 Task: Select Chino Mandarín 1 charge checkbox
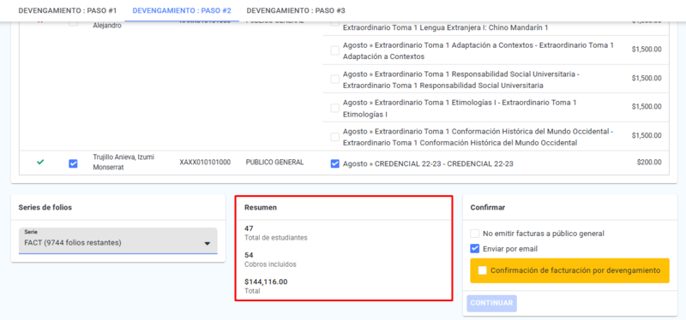(x=334, y=23)
